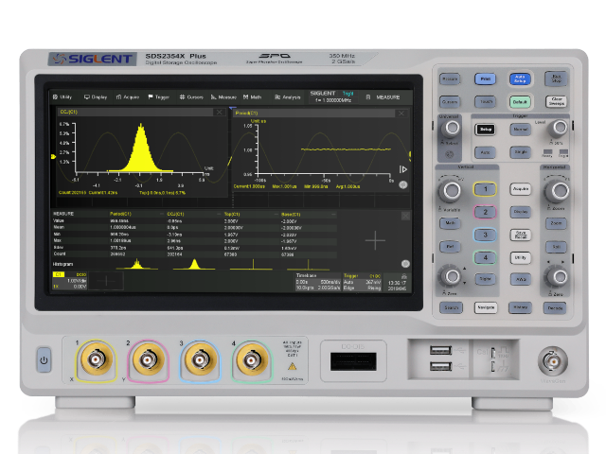Push the trigger Level knob
This screenshot has width=606, height=454.
click(559, 128)
